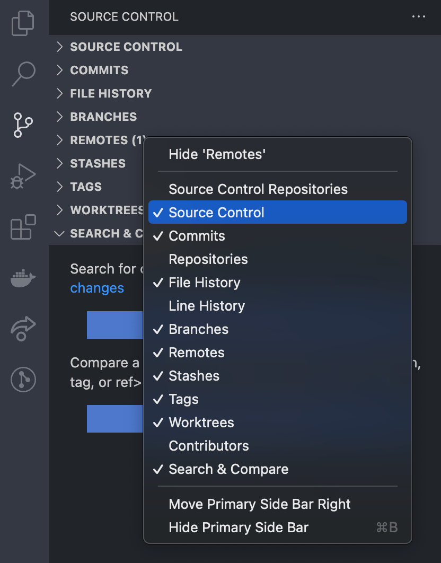
Task: Open the Run and Debug icon
Action: [22, 175]
